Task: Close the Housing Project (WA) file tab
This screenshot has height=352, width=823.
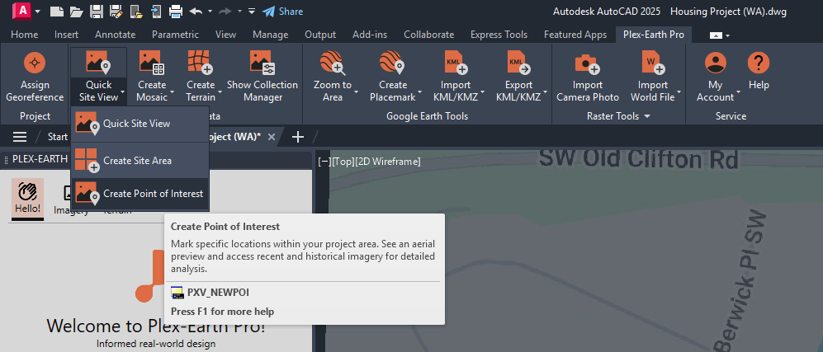Action: click(272, 137)
